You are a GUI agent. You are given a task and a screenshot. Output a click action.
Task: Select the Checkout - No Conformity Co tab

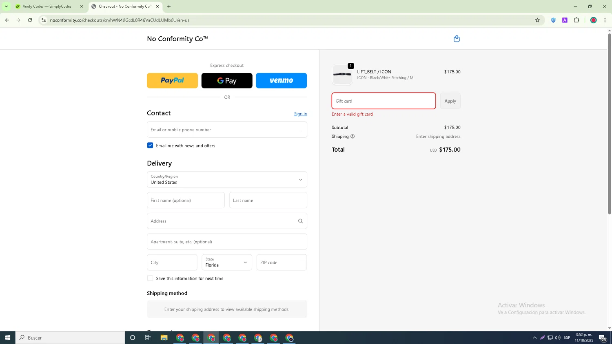(x=124, y=7)
